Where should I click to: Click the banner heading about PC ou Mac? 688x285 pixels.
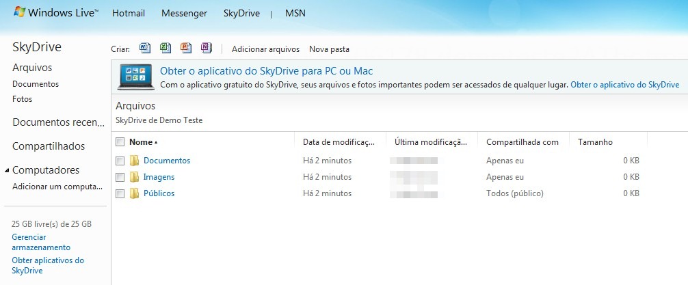pyautogui.click(x=266, y=71)
